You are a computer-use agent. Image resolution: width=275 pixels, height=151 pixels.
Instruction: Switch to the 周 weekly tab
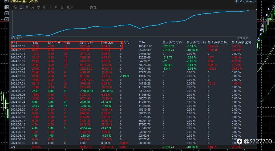tap(27, 7)
